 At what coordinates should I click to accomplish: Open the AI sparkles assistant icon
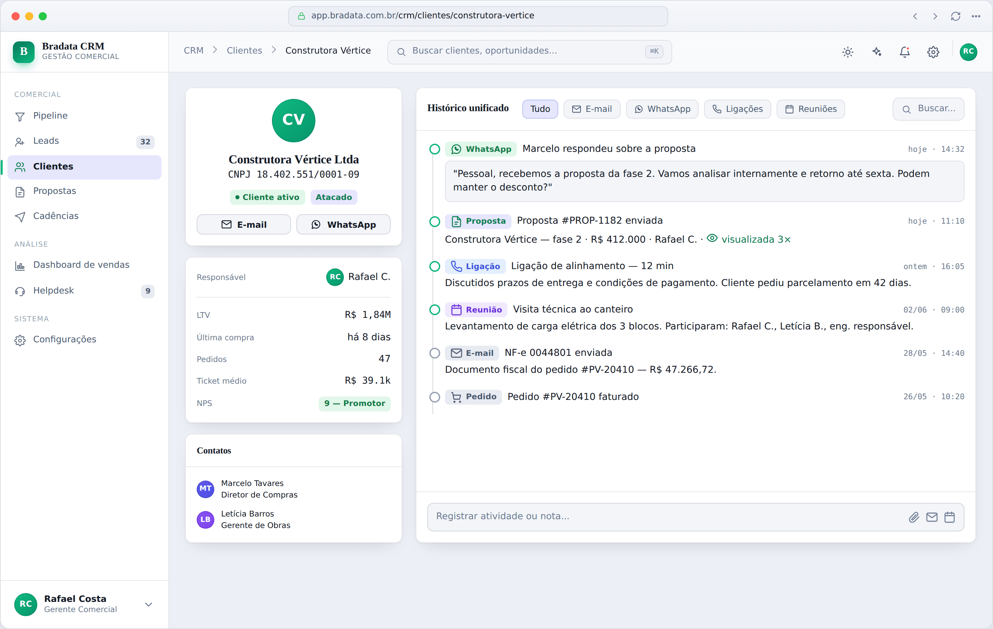click(x=876, y=52)
